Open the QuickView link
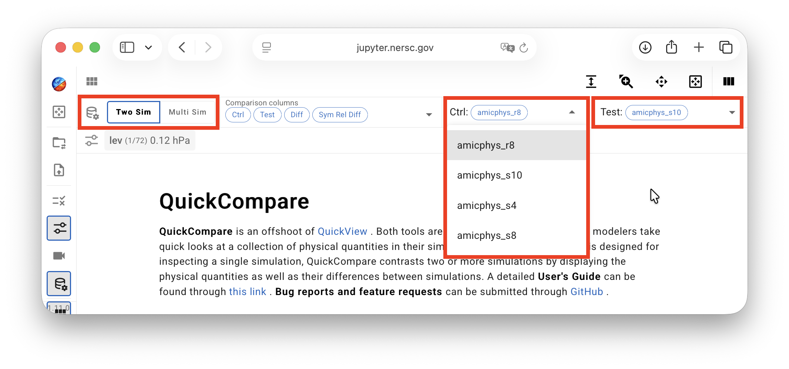The image size is (789, 369). (342, 231)
